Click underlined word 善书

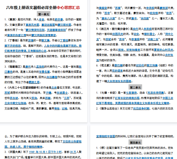134,18
